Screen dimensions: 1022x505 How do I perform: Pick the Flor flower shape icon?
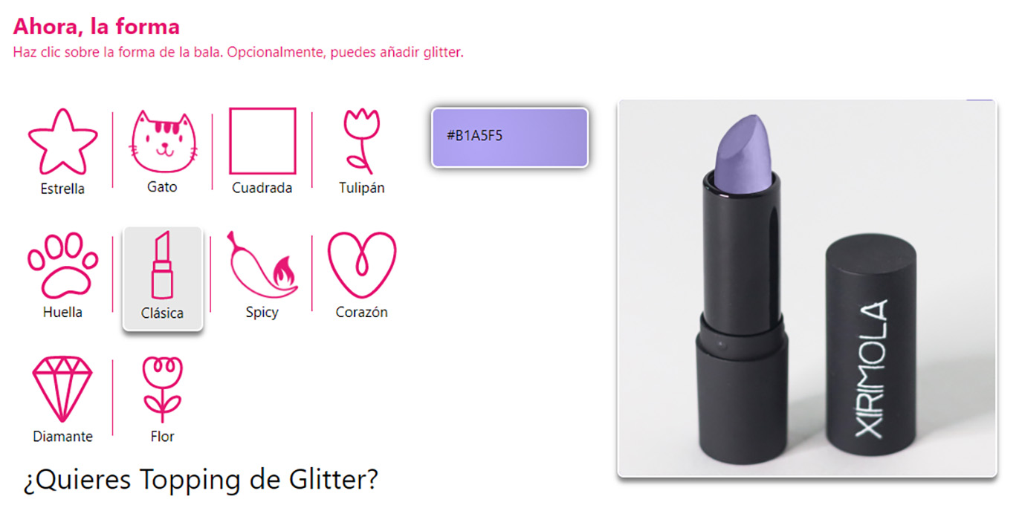pos(162,390)
